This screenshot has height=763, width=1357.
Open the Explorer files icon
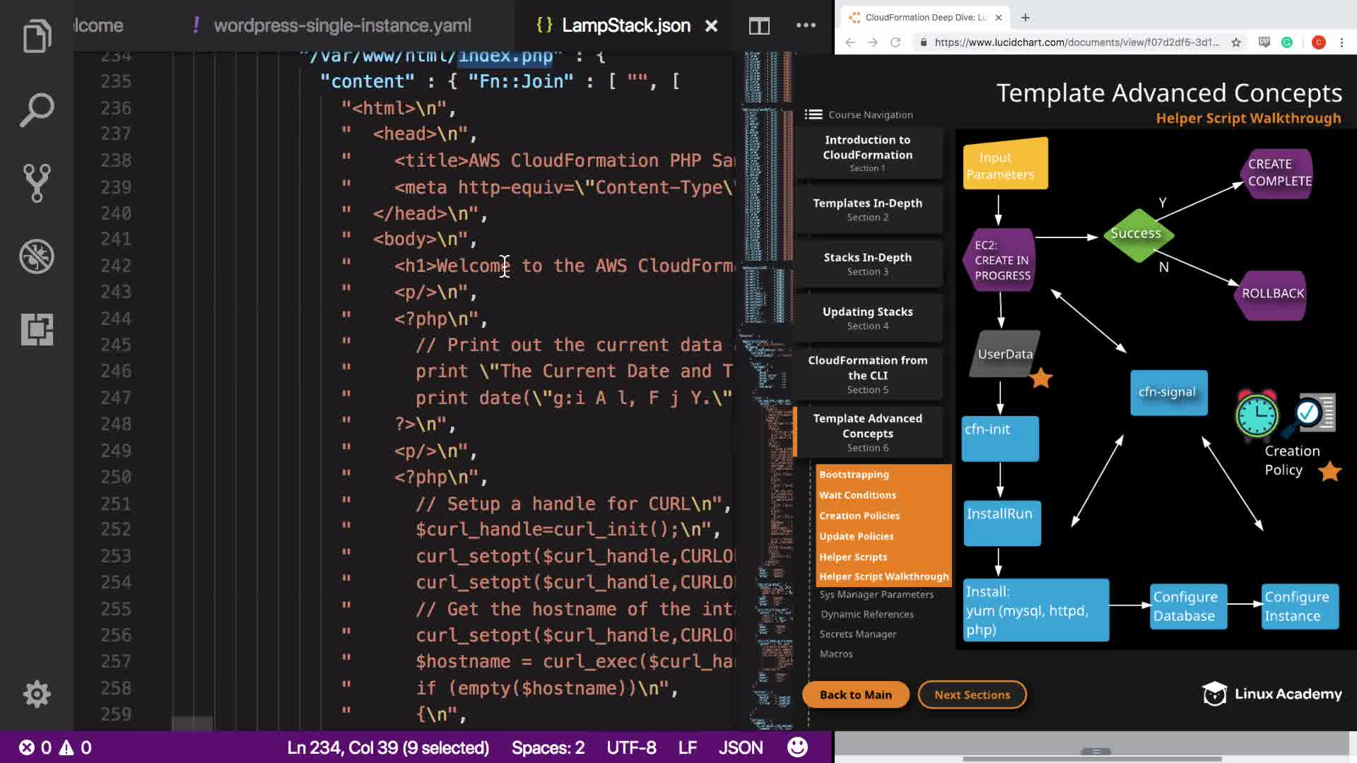pos(37,36)
